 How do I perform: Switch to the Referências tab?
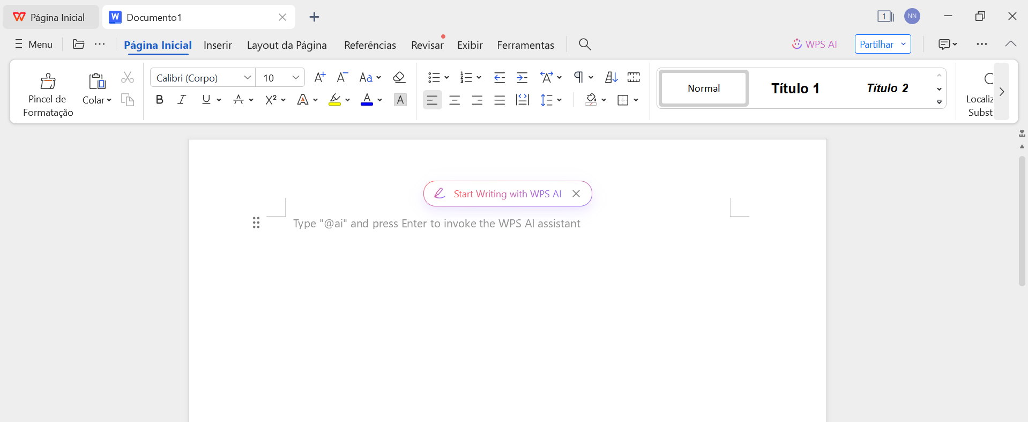pos(370,45)
